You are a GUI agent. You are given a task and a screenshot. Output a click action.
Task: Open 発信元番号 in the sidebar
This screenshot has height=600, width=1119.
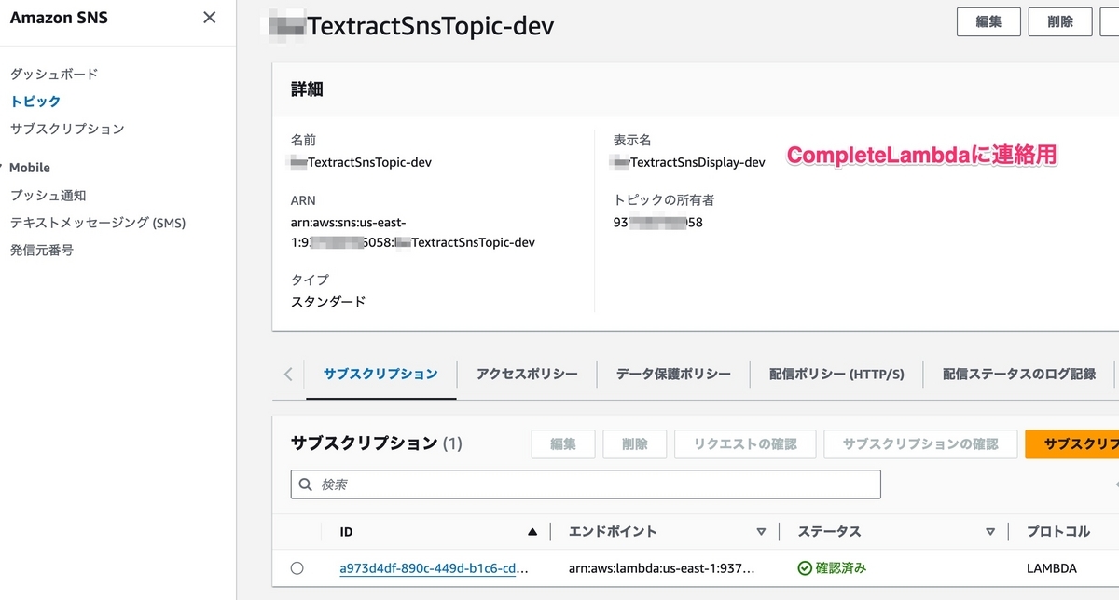click(x=41, y=250)
